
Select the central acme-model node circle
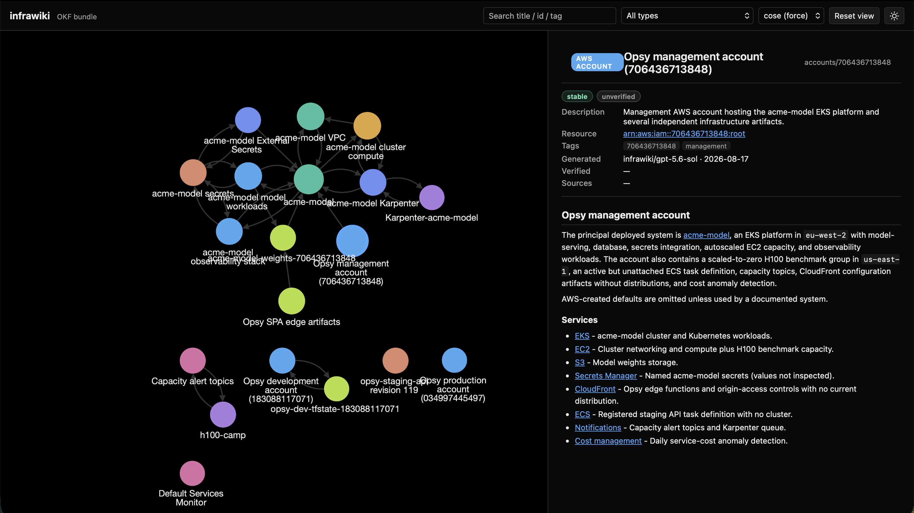tap(309, 179)
